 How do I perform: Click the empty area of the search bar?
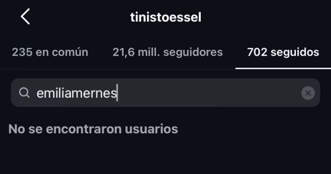click(210, 93)
